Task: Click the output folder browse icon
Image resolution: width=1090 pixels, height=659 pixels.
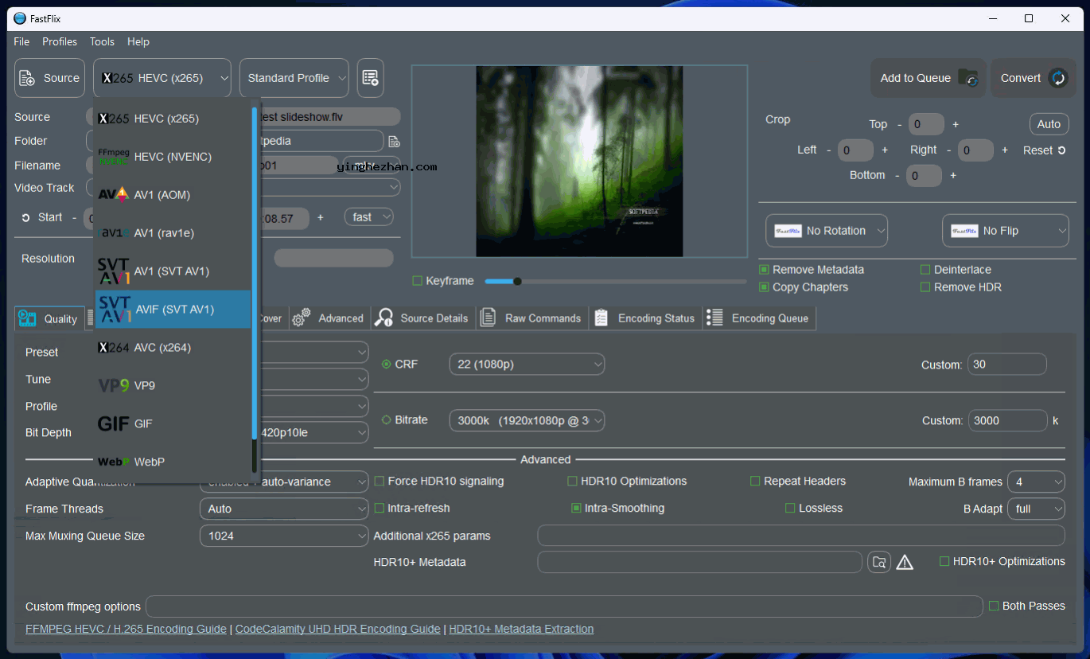Action: 394,142
